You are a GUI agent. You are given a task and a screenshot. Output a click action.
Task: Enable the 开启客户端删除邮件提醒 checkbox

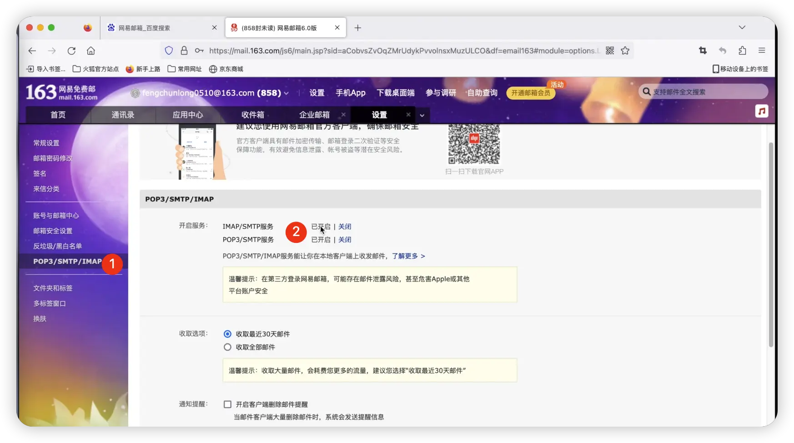click(227, 404)
